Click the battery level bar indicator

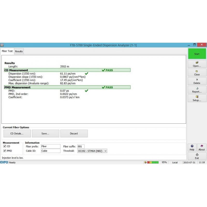[x=153, y=162]
